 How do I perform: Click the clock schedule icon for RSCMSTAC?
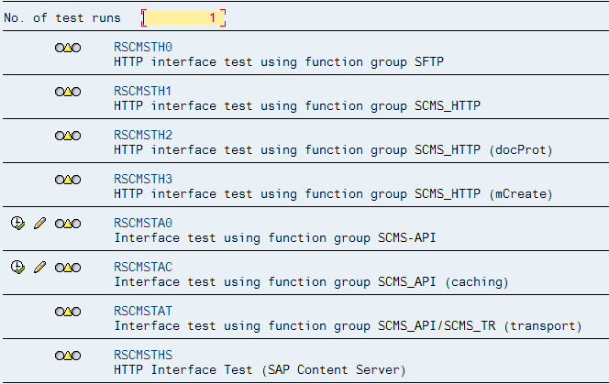point(17,267)
